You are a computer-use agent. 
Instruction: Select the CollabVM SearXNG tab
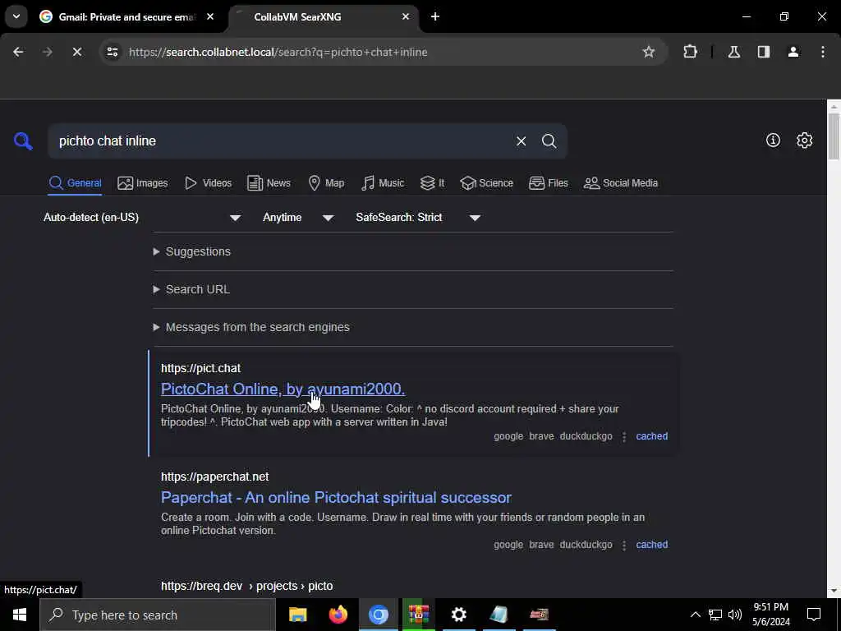point(324,16)
